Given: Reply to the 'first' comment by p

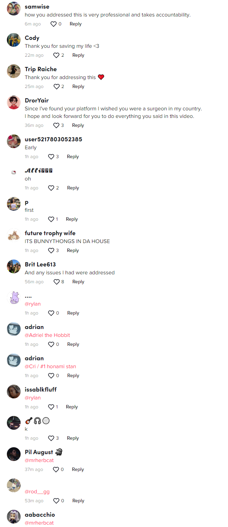Looking at the screenshot, I should pos(72,219).
